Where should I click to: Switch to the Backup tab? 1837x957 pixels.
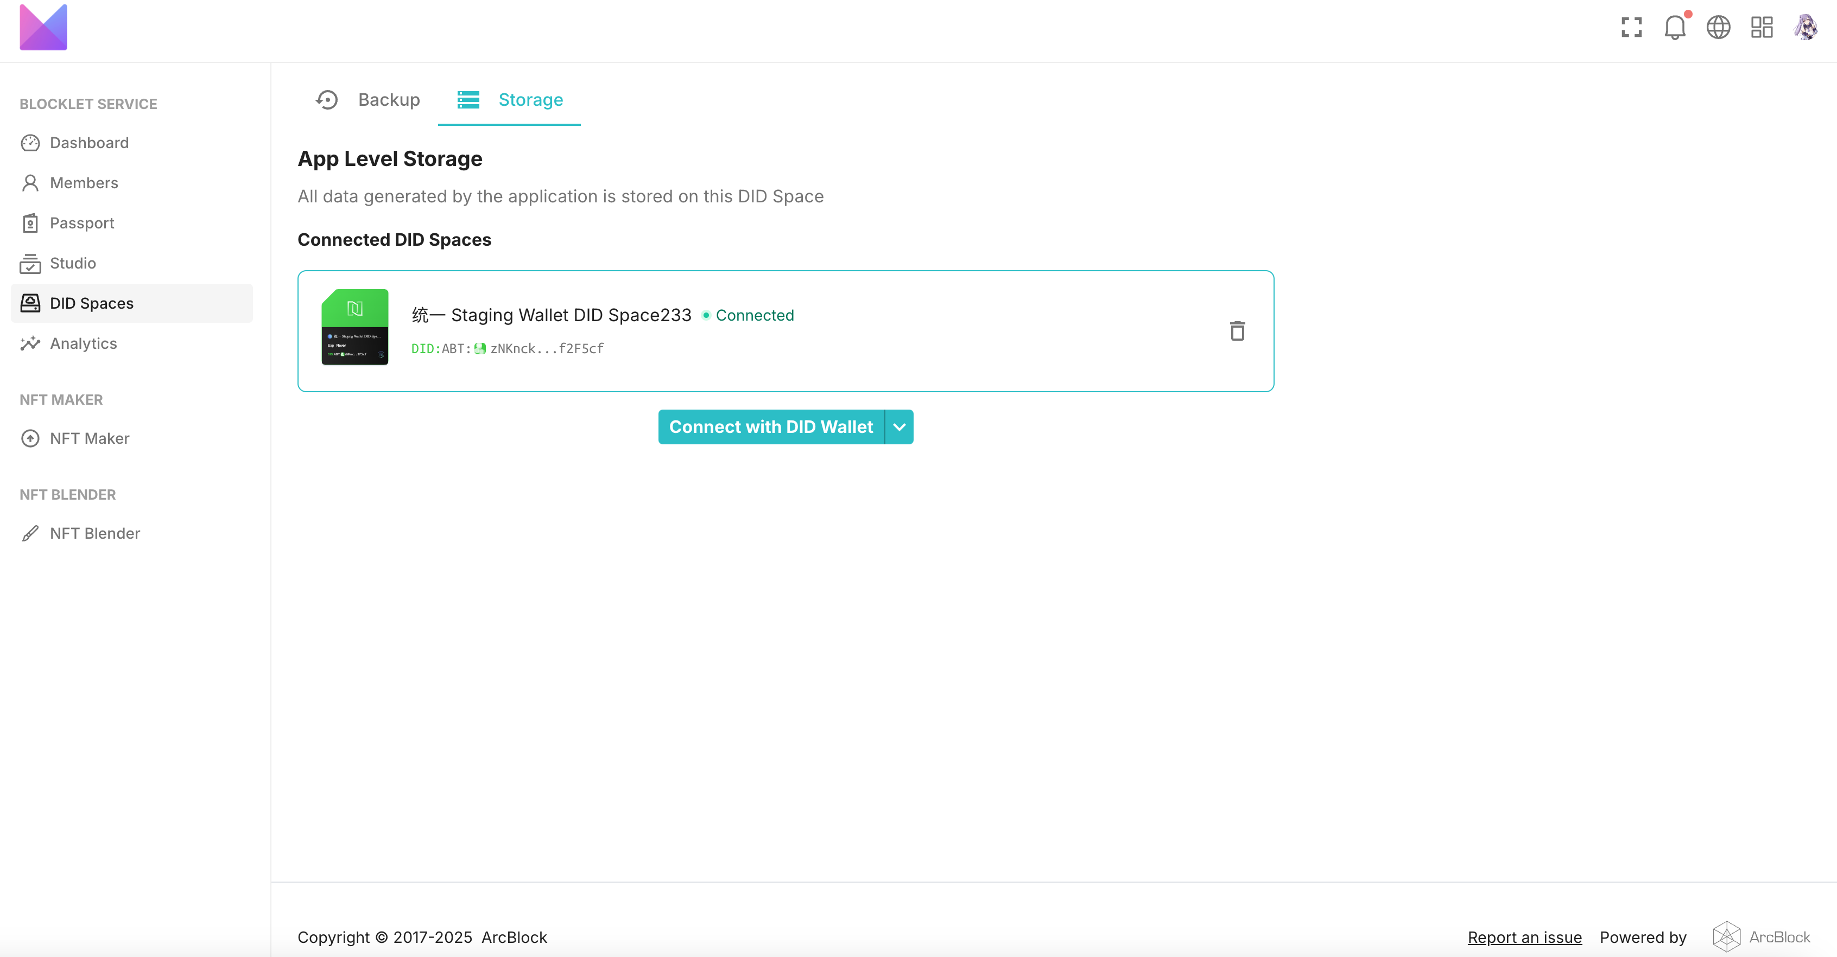368,100
